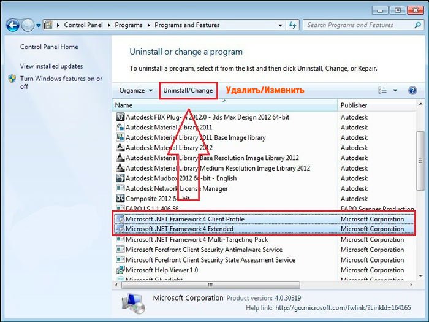Click the shield icon beside Windows features
Screen dimensions: 429x322
(12, 79)
